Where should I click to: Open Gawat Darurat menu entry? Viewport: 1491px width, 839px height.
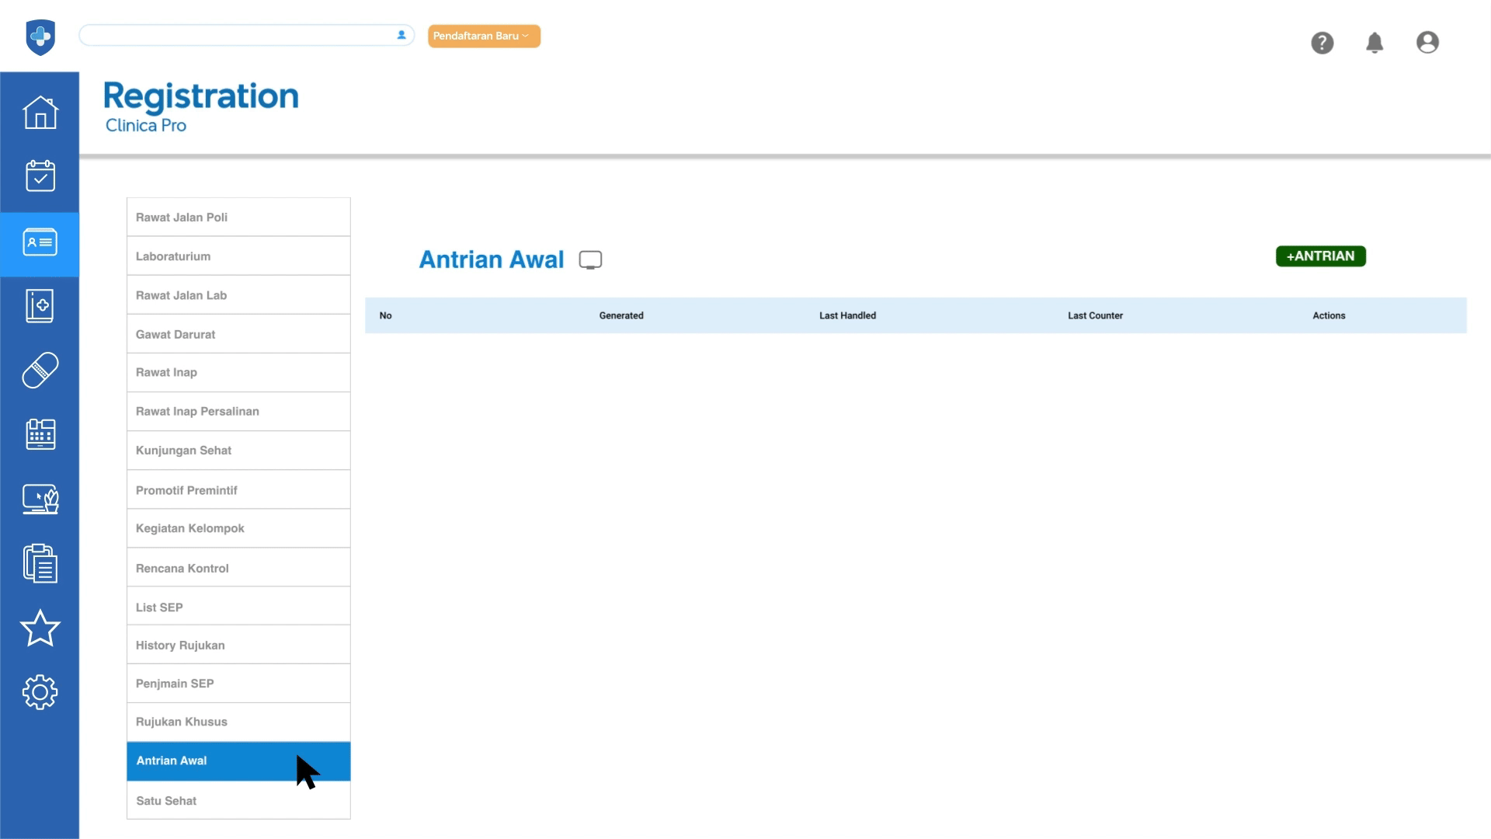click(238, 334)
